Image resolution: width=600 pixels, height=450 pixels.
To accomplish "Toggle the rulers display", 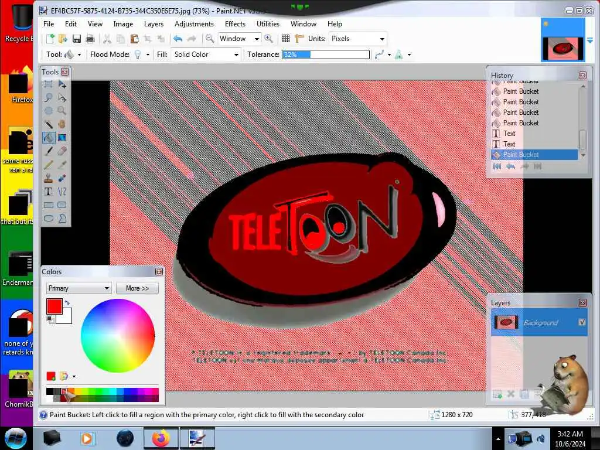I will pyautogui.click(x=299, y=39).
